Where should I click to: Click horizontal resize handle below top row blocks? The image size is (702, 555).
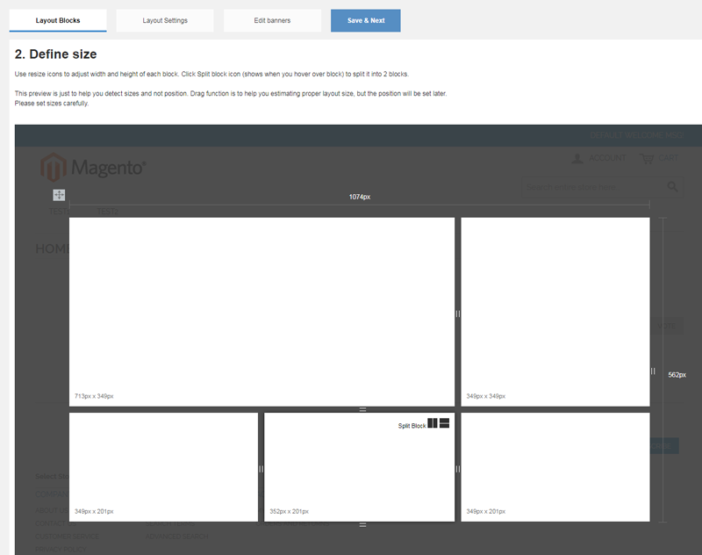click(x=362, y=409)
